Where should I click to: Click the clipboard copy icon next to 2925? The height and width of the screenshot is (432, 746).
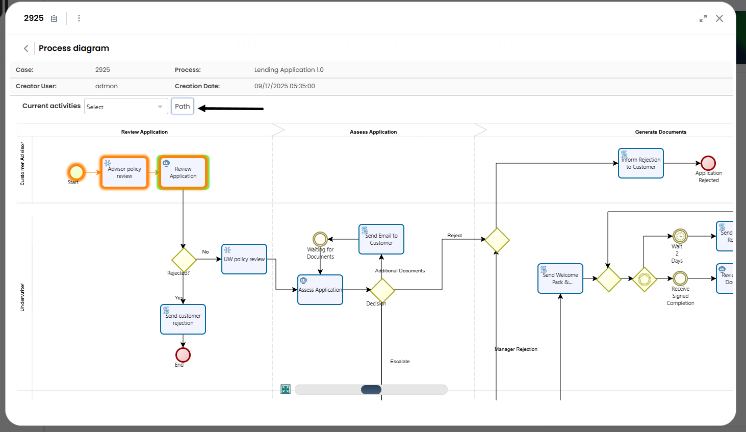(54, 18)
